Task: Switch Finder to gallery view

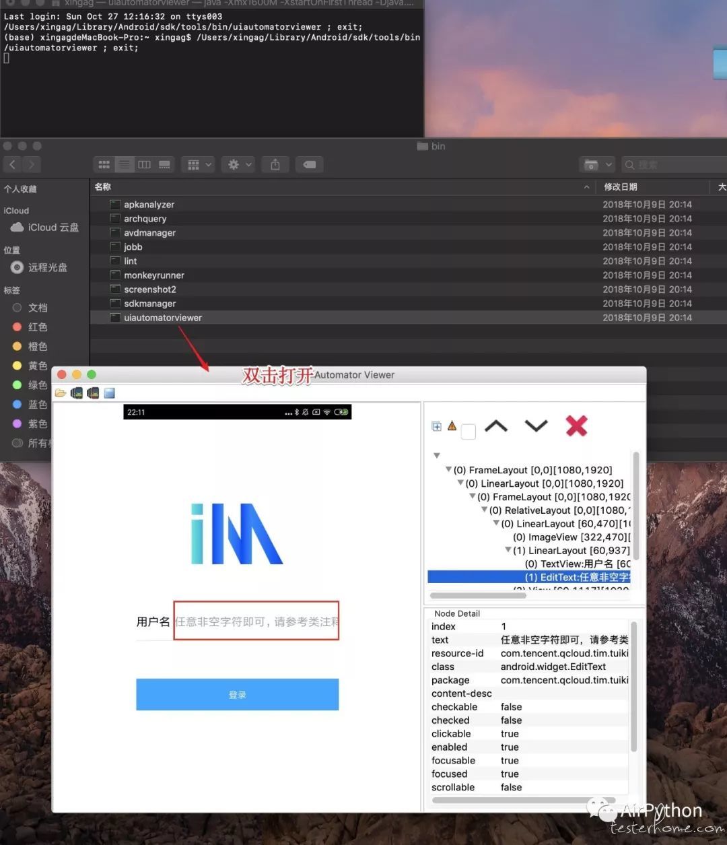Action: pyautogui.click(x=164, y=164)
